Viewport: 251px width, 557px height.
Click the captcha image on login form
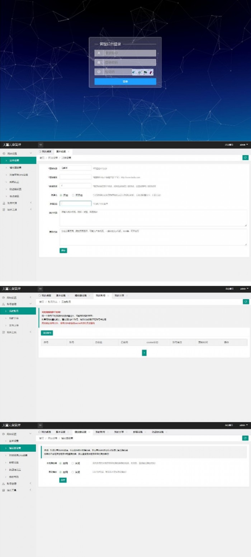[143, 72]
